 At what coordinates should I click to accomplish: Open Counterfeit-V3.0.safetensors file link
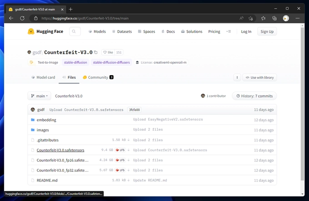(60, 150)
